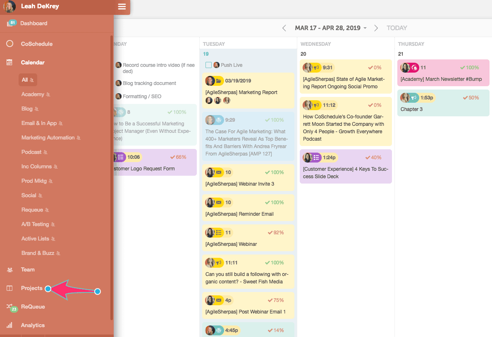The image size is (492, 337).
Task: Click megaphone icon on 11:11 card
Action: pos(219,262)
